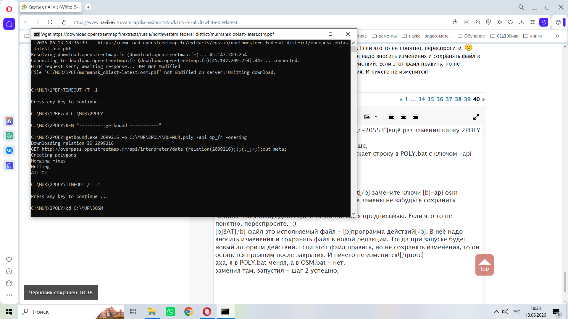
Task: Switch to the command prompt taskbar icon
Action: 225,312
